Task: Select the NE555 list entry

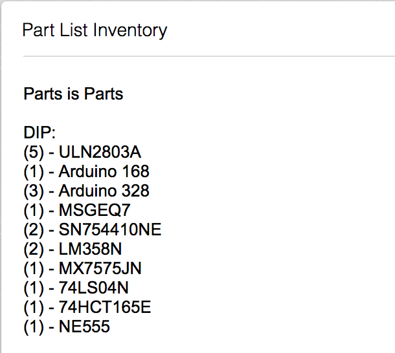Action: tap(67, 326)
